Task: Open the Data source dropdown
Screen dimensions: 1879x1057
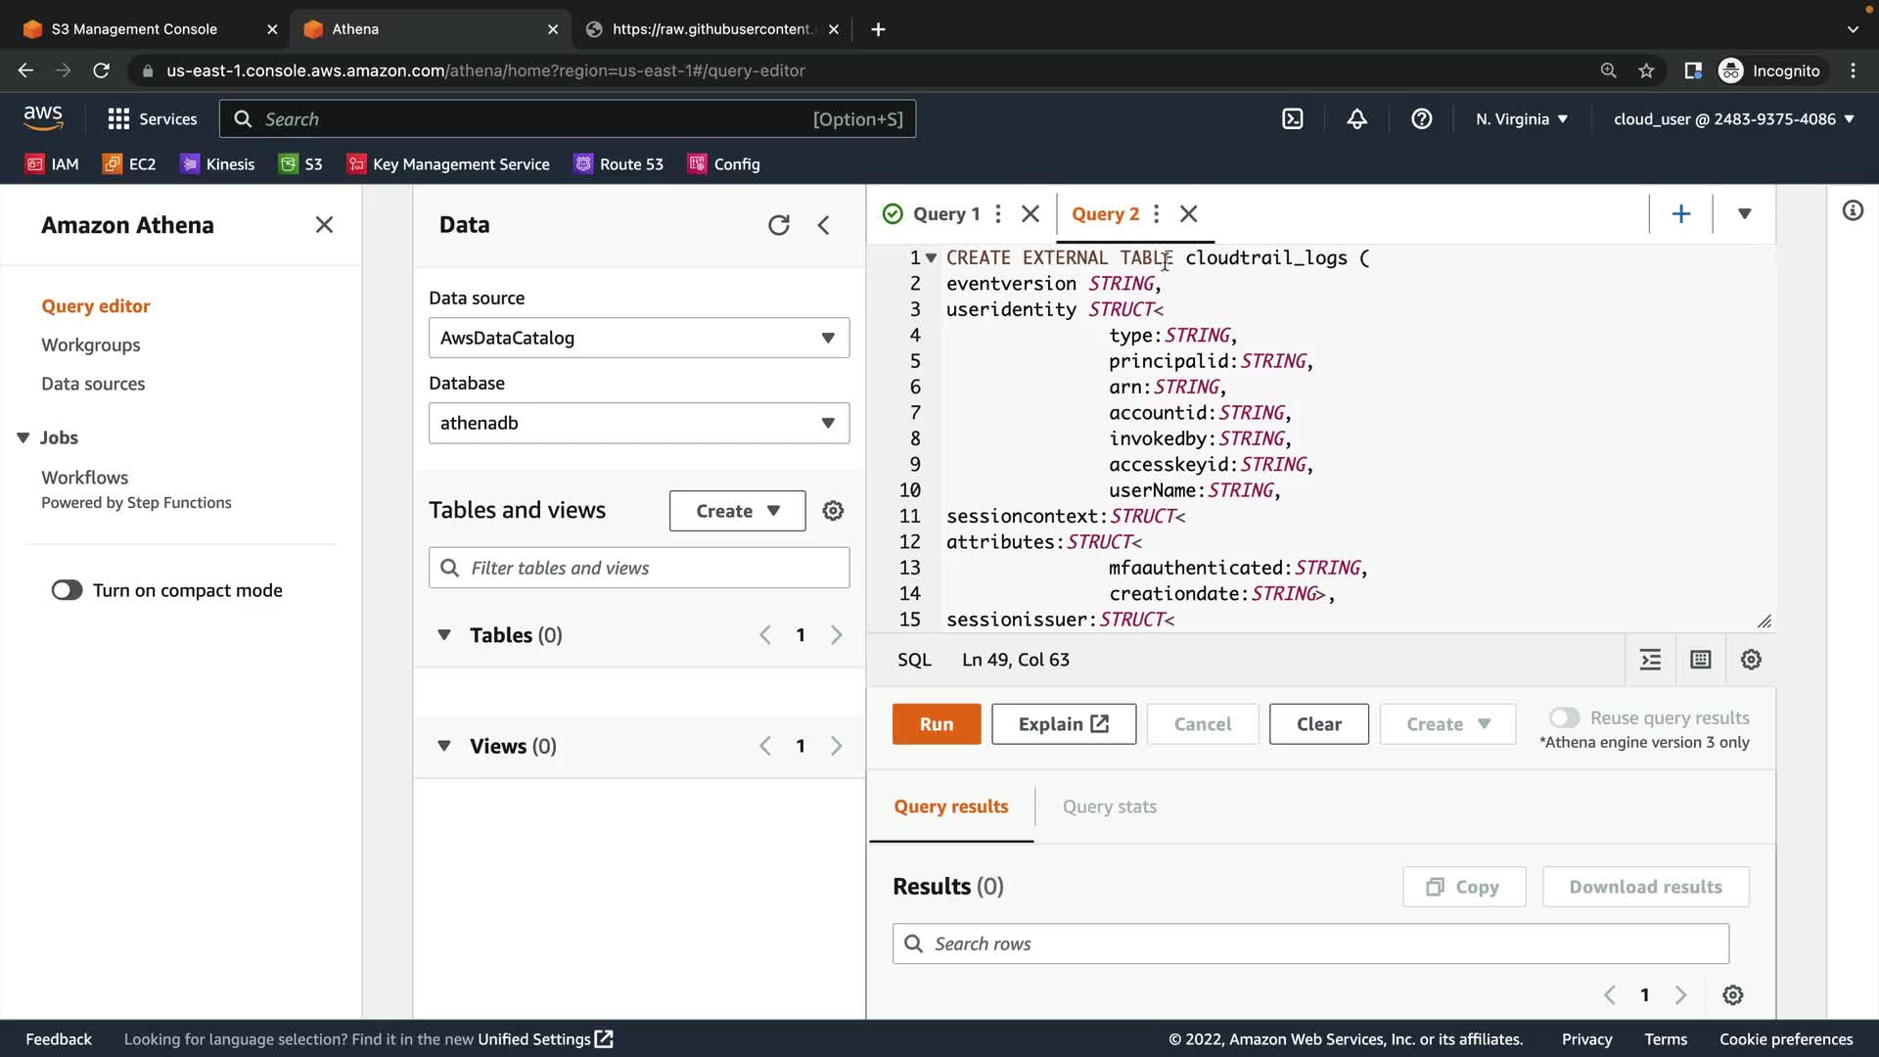Action: click(638, 338)
